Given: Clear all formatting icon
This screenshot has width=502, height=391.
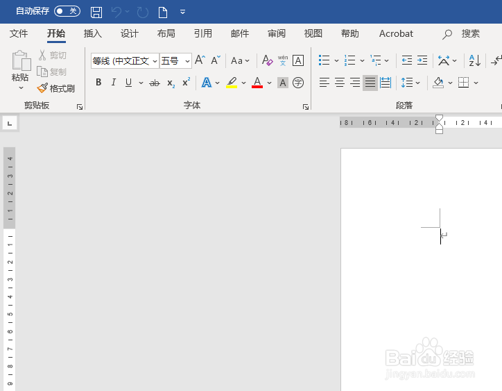Looking at the screenshot, I should pyautogui.click(x=268, y=60).
